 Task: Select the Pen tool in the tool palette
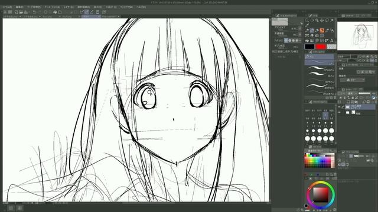[307, 31]
